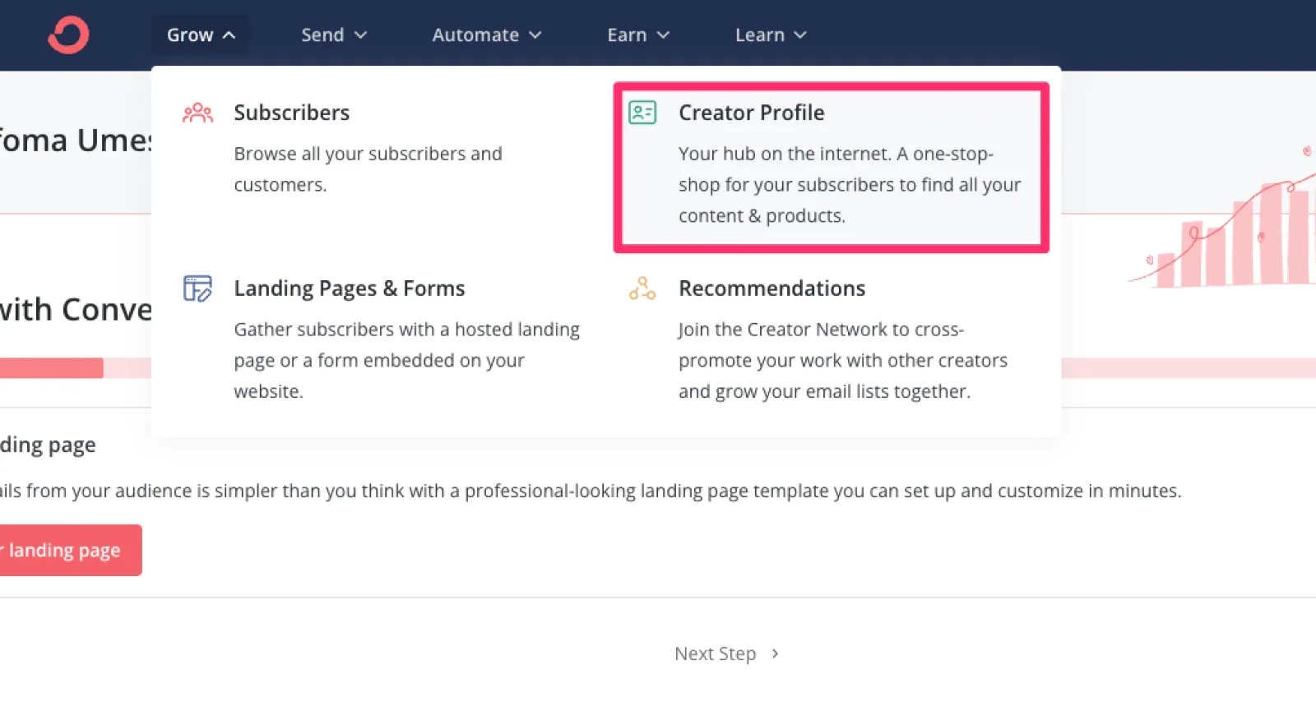
Task: Open the Automate dropdown menu
Action: point(486,35)
